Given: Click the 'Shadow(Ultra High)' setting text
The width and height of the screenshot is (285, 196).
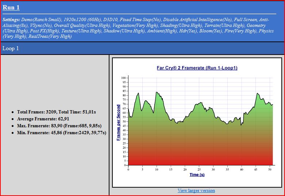Looking at the screenshot, I should click(x=124, y=31).
